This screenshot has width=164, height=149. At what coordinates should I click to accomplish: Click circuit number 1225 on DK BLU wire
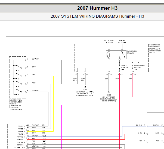44,136
